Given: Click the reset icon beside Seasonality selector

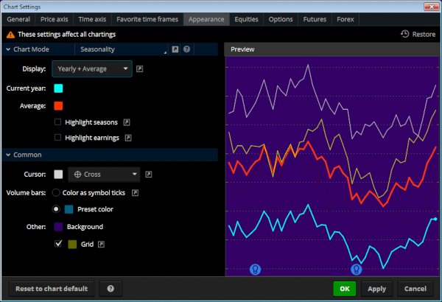Looking at the screenshot, I should pos(176,49).
